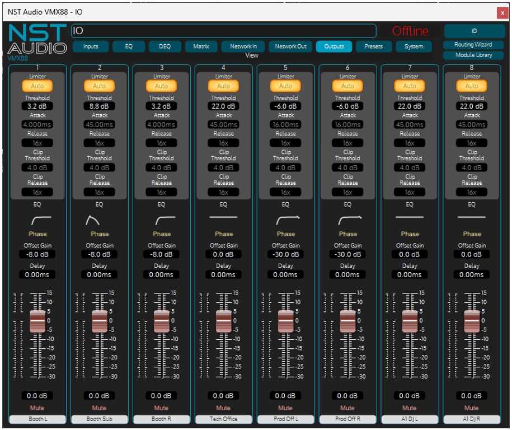Click the ID button
The height and width of the screenshot is (430, 512).
click(473, 31)
